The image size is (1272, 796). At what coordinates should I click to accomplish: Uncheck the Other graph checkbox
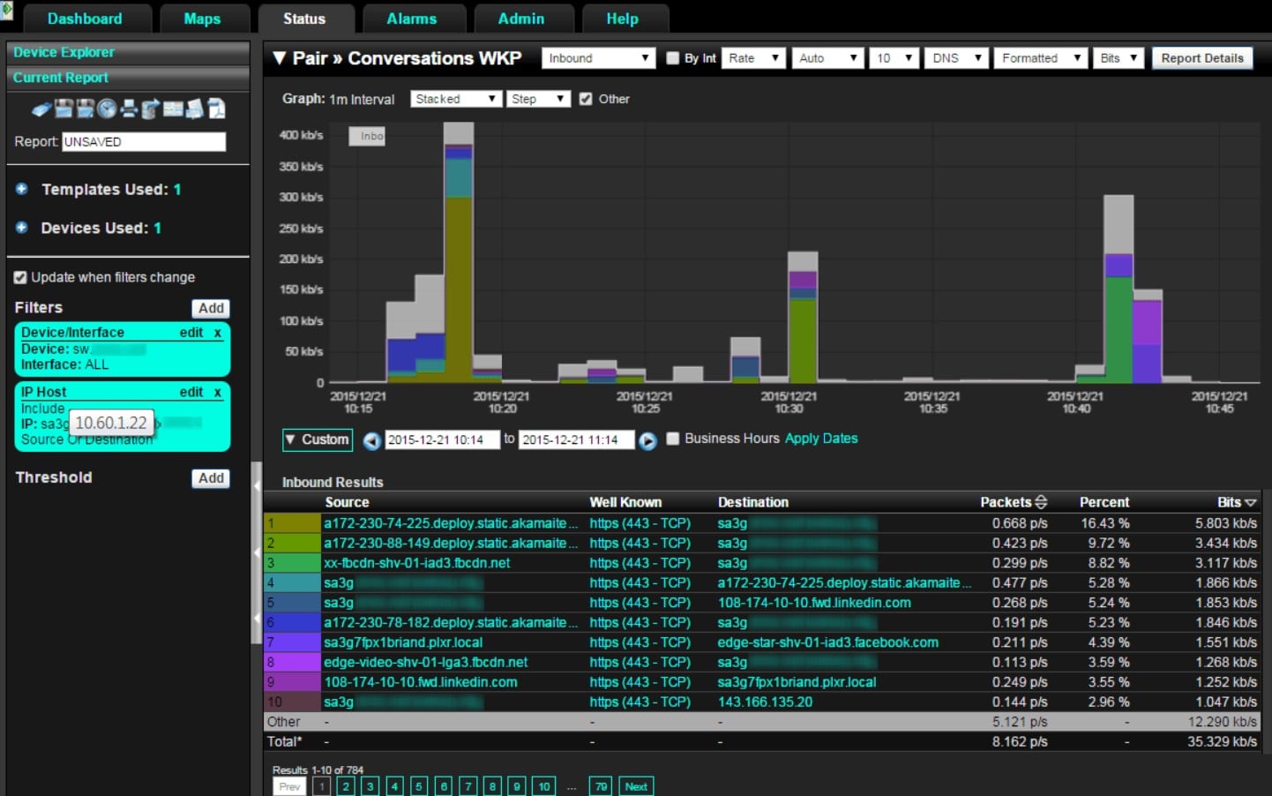point(586,99)
